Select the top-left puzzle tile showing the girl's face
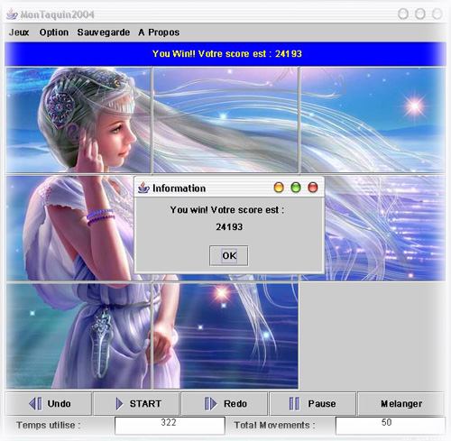The width and height of the screenshot is (451, 441). point(78,120)
